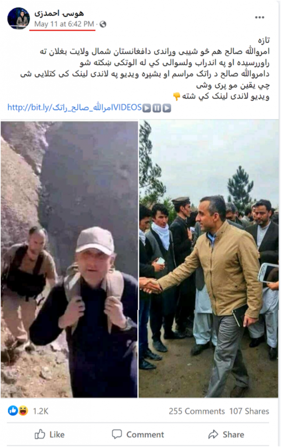This screenshot has width=281, height=447.
Task: Click the poster's profile picture
Action: point(18,18)
